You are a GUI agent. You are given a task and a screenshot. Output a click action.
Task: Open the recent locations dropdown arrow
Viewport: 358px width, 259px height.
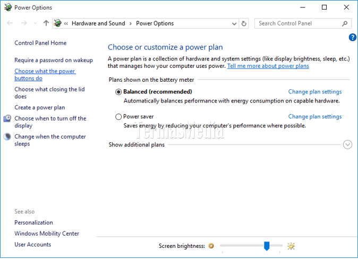click(x=35, y=23)
